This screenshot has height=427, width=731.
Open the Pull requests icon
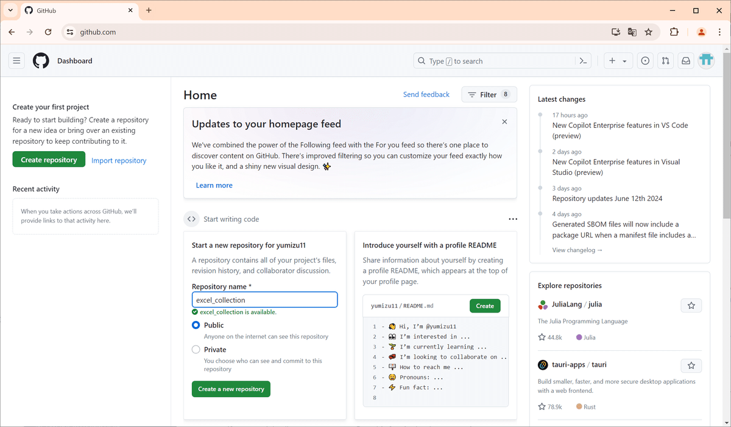(665, 61)
